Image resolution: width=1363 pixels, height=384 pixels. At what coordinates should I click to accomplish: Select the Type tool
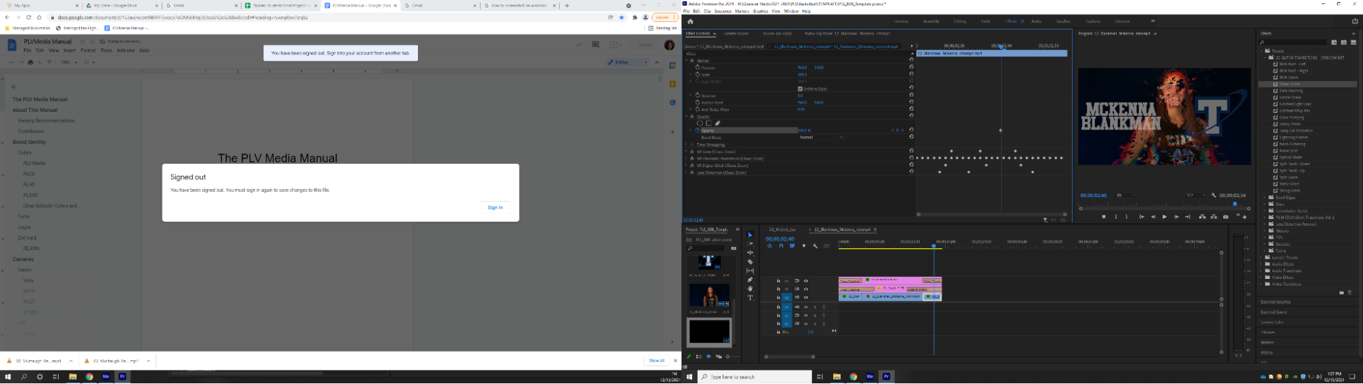(750, 298)
